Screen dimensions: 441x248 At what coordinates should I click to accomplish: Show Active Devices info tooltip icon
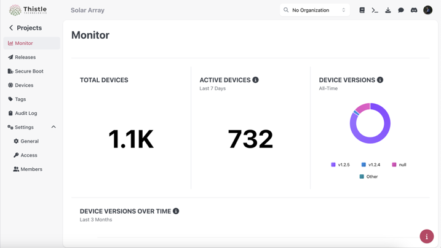point(256,80)
